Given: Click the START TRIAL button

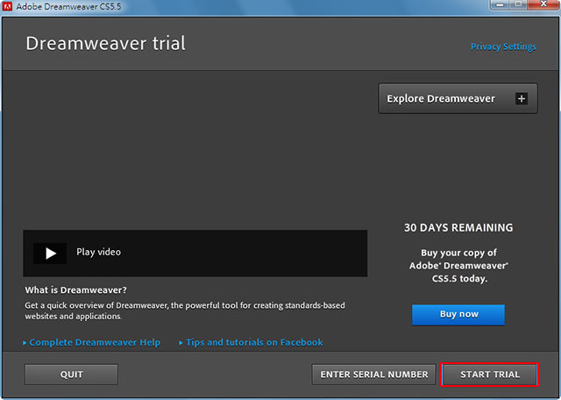Looking at the screenshot, I should (x=489, y=375).
